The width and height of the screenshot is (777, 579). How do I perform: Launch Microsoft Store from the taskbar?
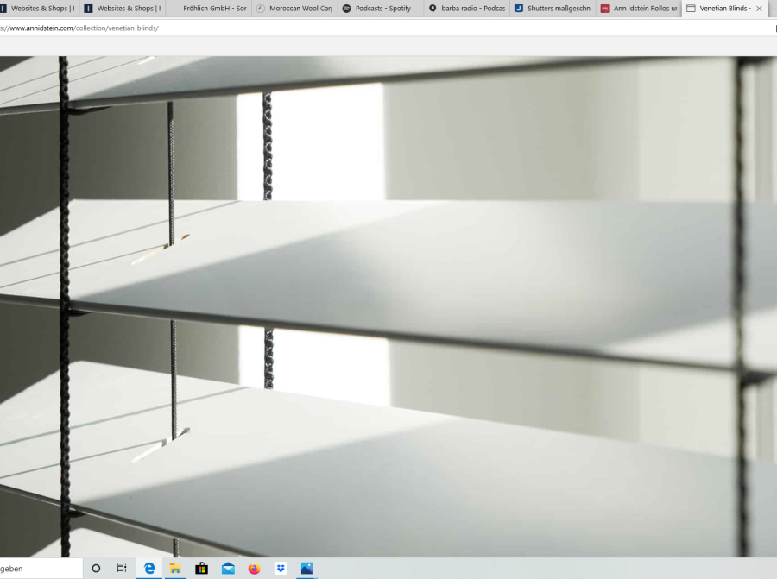[201, 569]
